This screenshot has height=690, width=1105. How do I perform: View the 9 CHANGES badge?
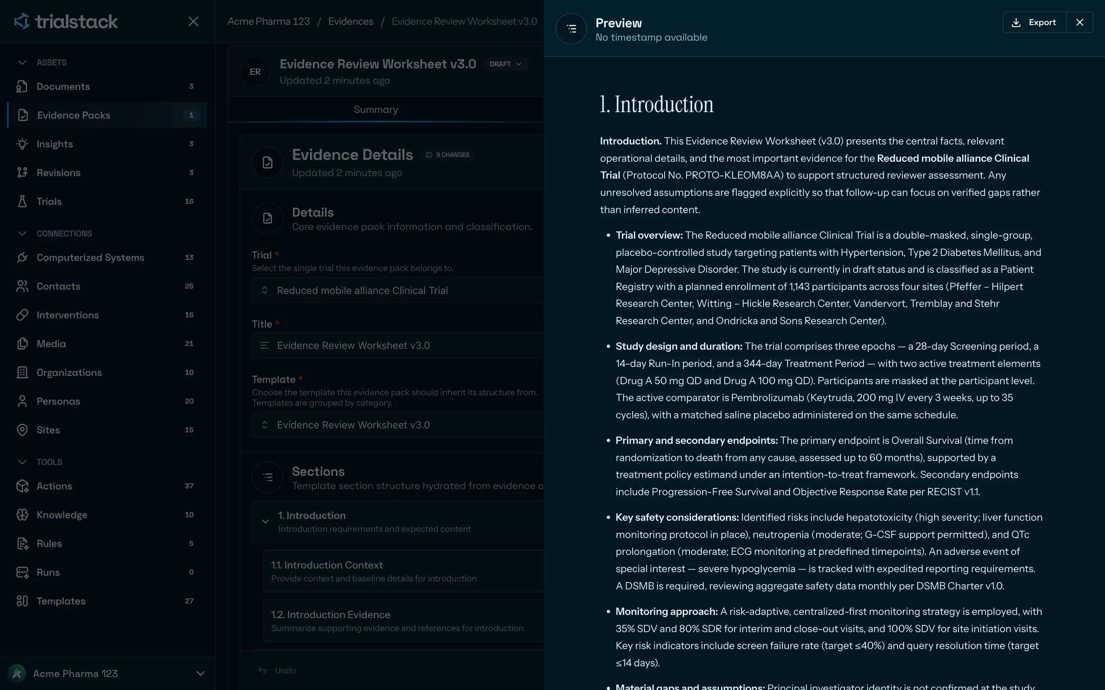(x=447, y=155)
